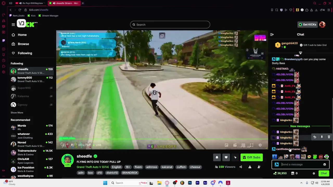The width and height of the screenshot is (333, 187).
Task: Open recommended channel Ice Poseidon
Action: pyautogui.click(x=32, y=169)
